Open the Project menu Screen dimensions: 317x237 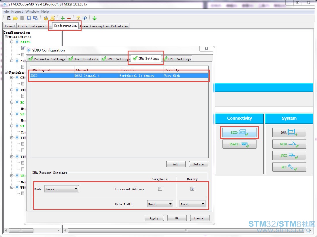[17, 12]
